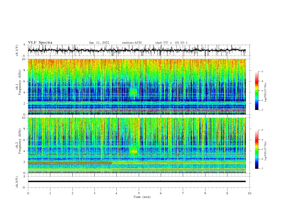The width and height of the screenshot is (281, 217).
Task: Click the '-7' label on ch.2 color scale
Action: 261,168
